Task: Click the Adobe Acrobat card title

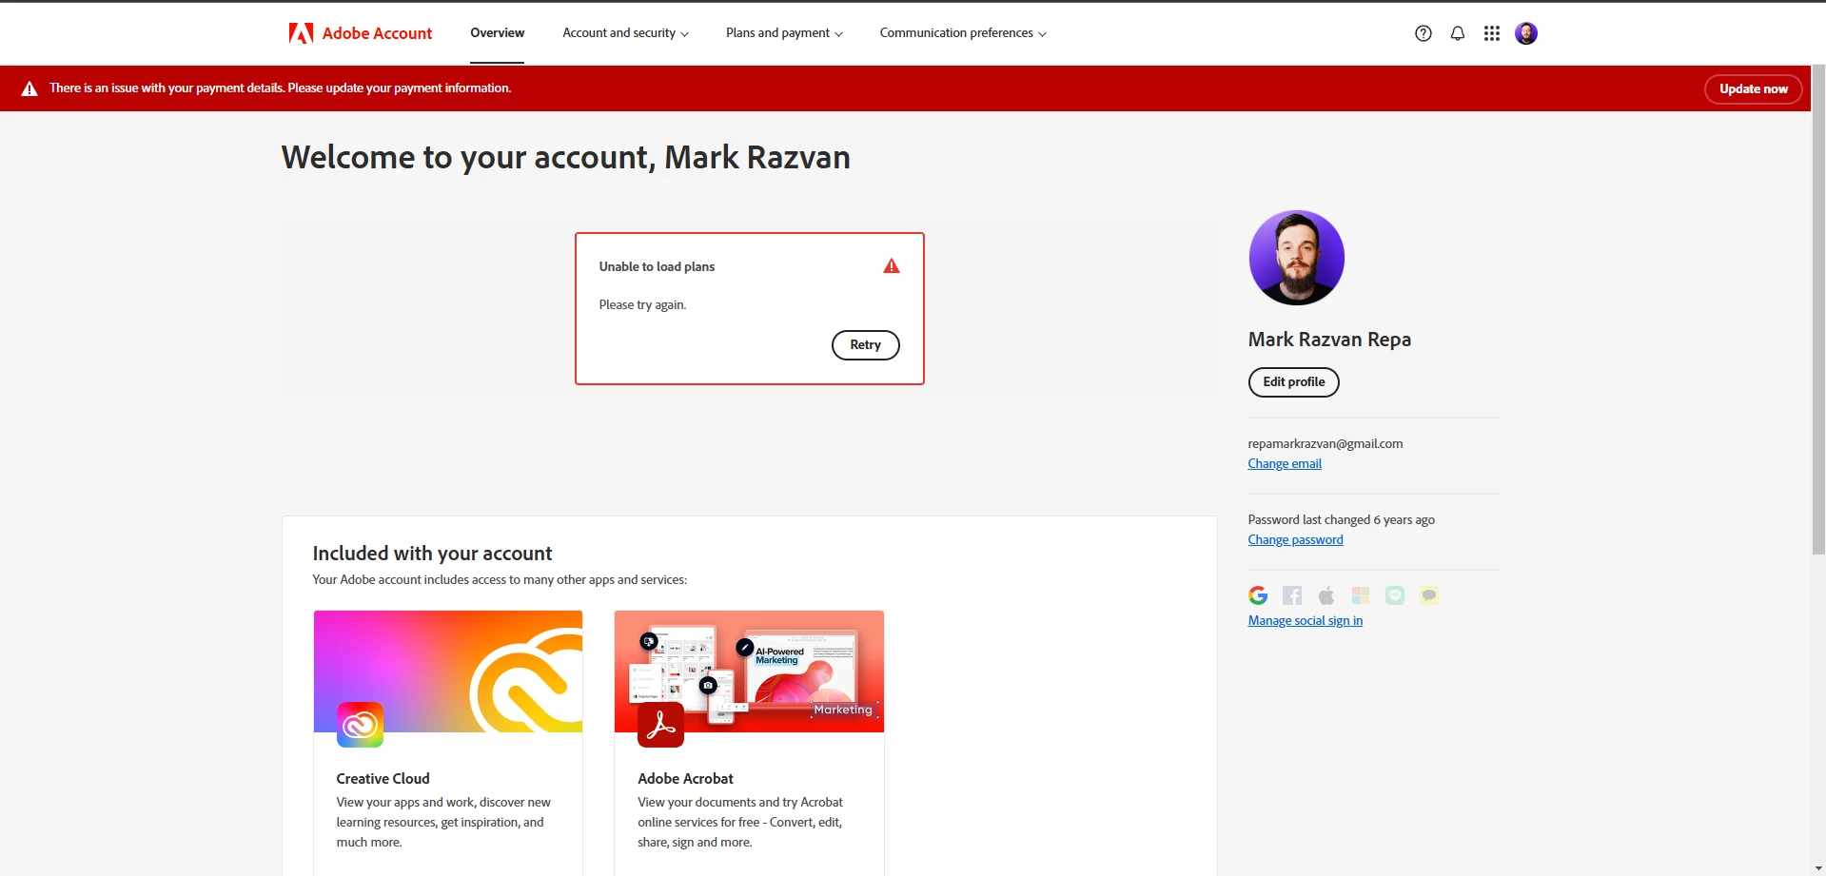Action: pos(685,779)
